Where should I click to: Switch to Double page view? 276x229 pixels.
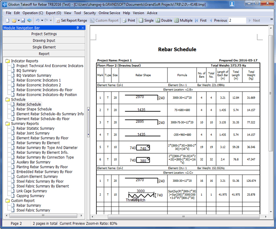[x=163, y=20]
